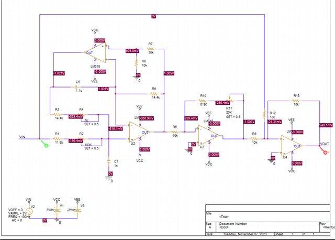Click the VAMPL = 3V source parameter
The width and height of the screenshot is (335, 240).
point(17,213)
